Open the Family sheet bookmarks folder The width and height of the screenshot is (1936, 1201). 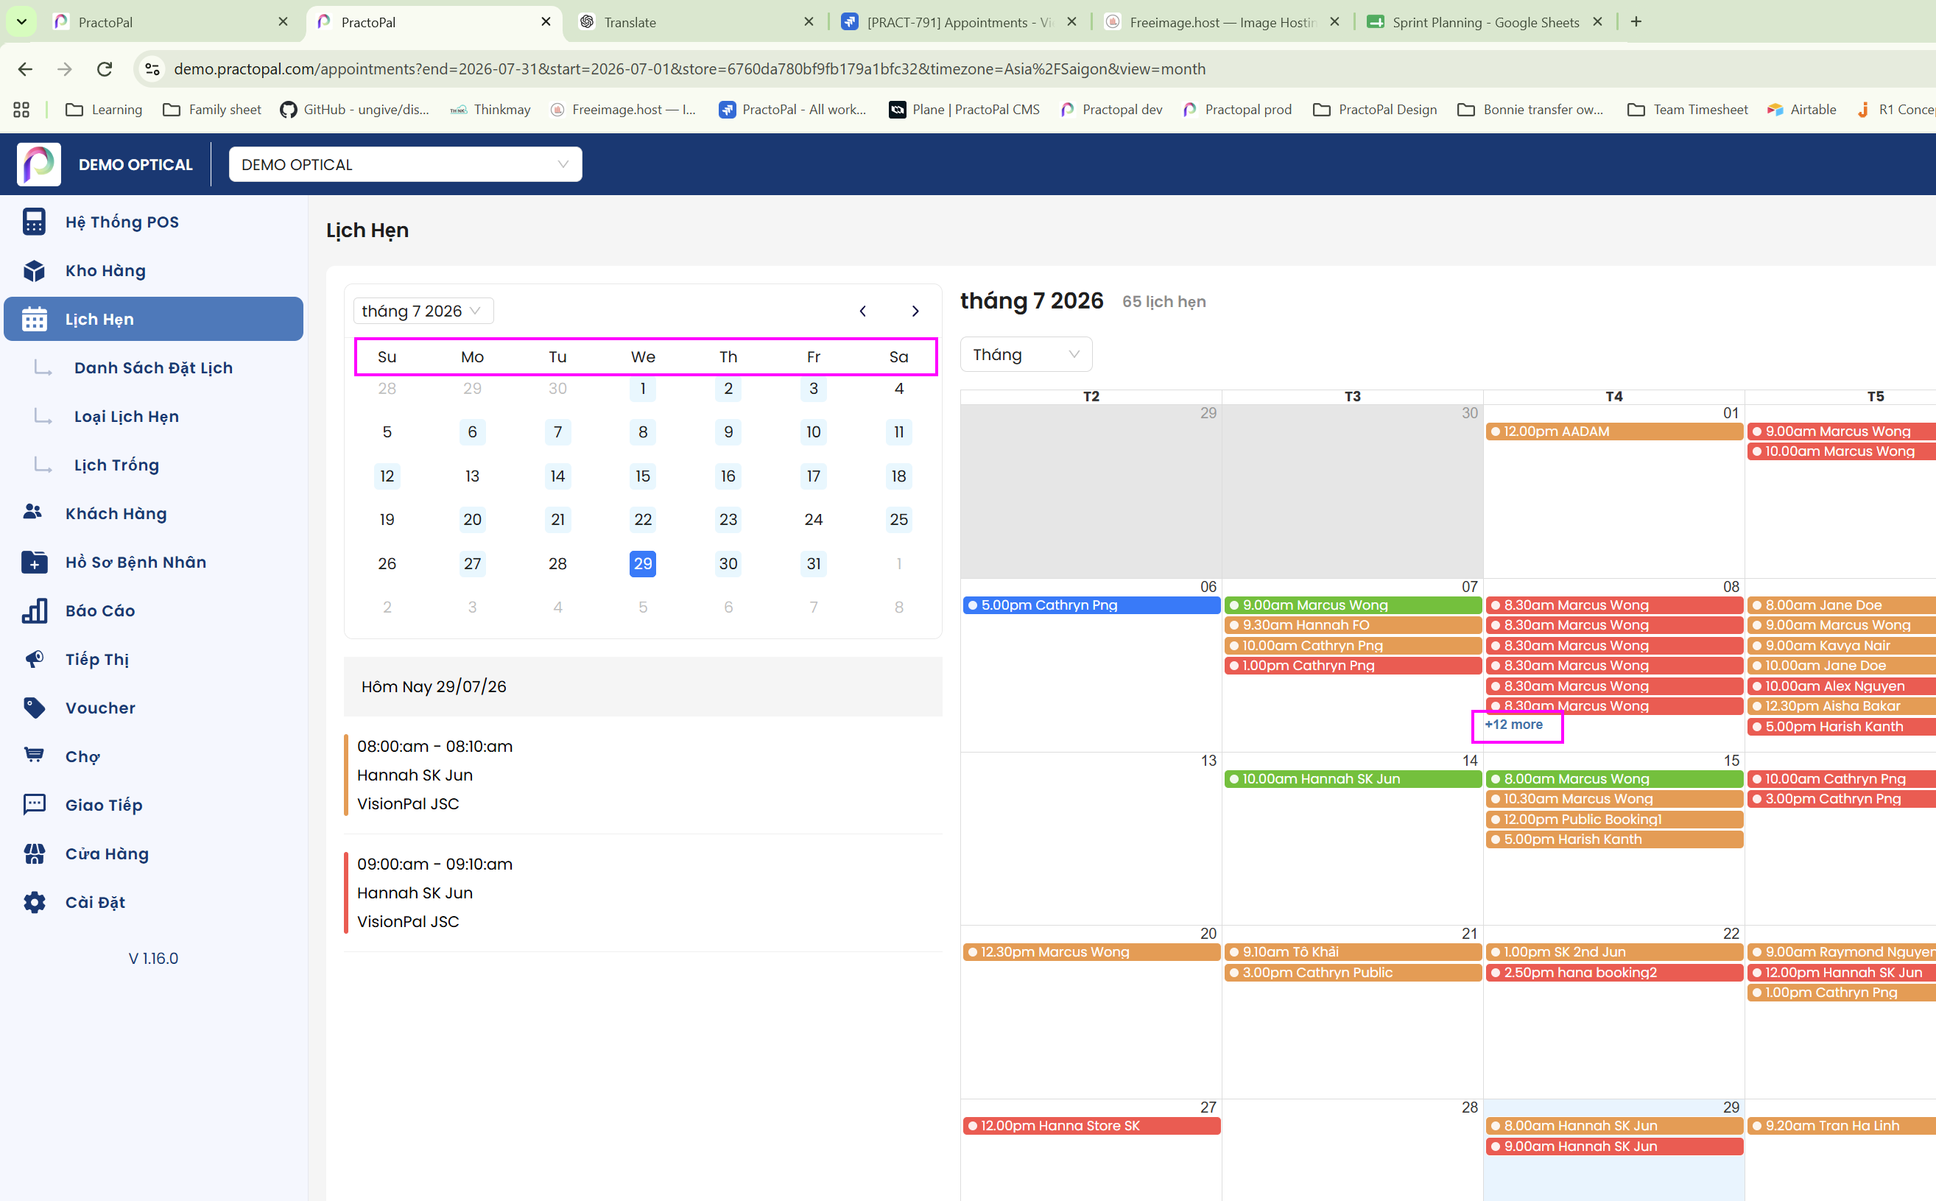click(212, 110)
